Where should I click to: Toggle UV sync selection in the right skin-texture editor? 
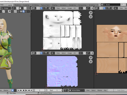(x=101, y=8)
